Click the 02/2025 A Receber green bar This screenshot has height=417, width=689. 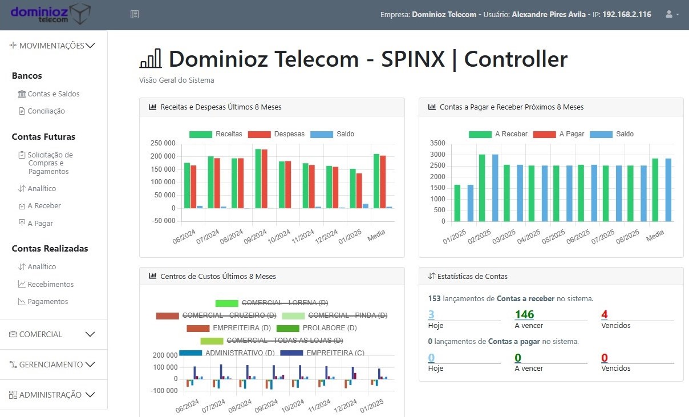[x=482, y=188]
